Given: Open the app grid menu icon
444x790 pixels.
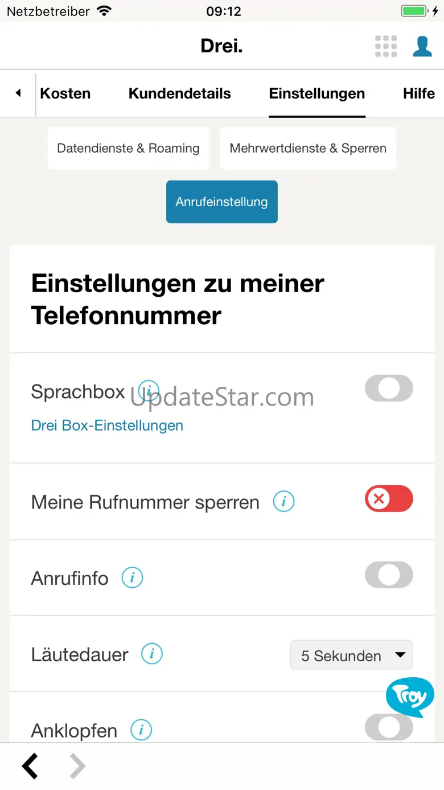Looking at the screenshot, I should click(385, 46).
